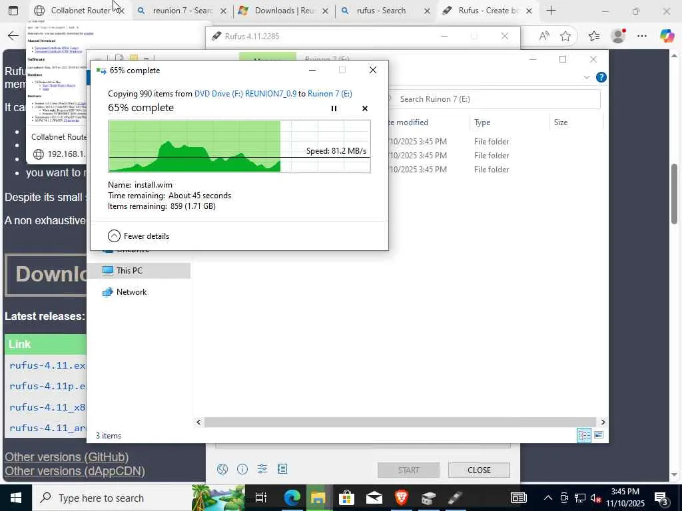Click Rufus language globe icon
This screenshot has width=682, height=511.
coord(222,469)
